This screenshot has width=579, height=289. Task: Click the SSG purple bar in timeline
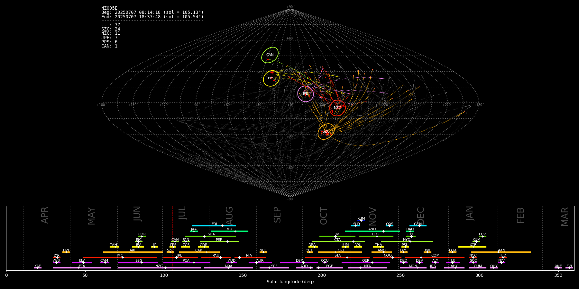[x=138, y=262]
